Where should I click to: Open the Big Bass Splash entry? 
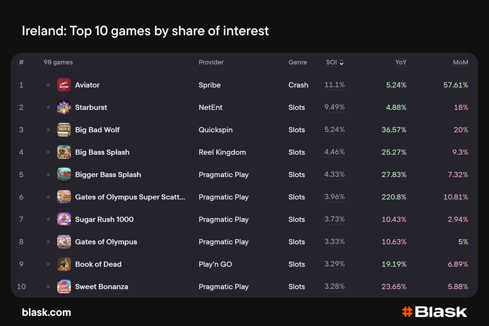coord(102,152)
